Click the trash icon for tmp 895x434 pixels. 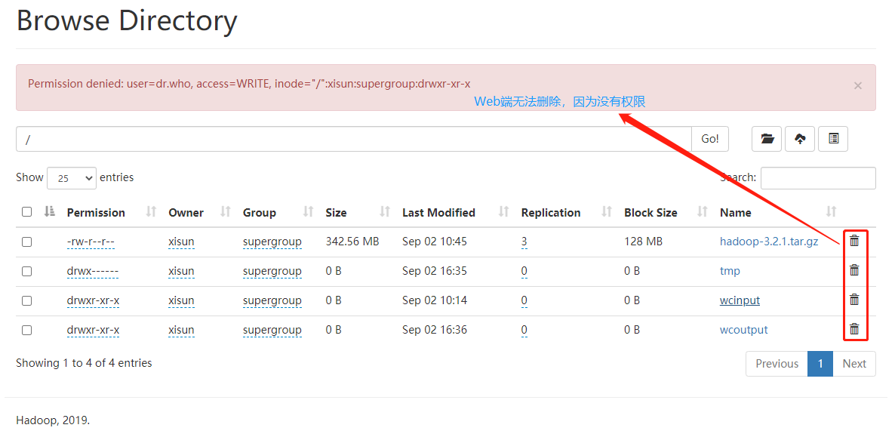point(854,270)
